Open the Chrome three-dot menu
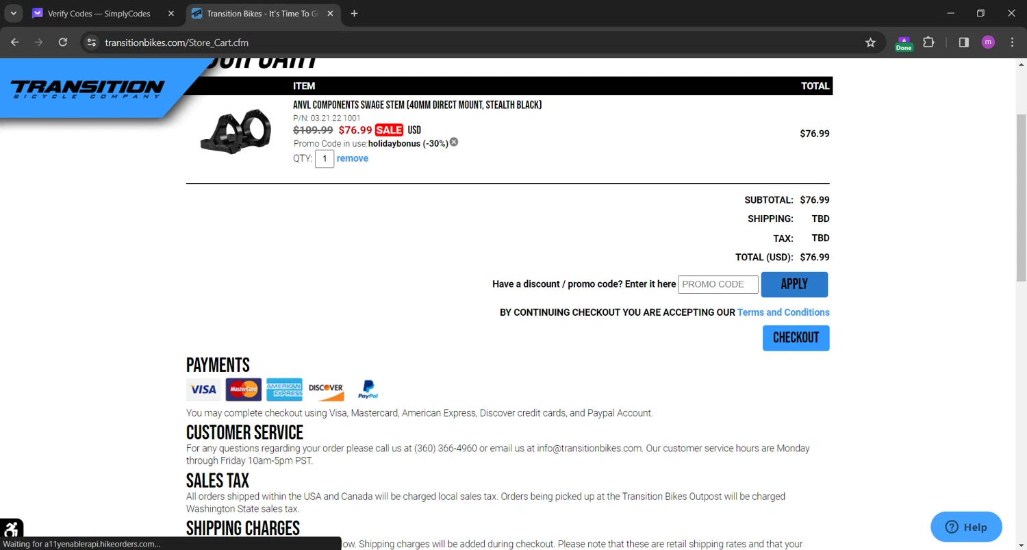This screenshot has height=550, width=1027. [1012, 42]
